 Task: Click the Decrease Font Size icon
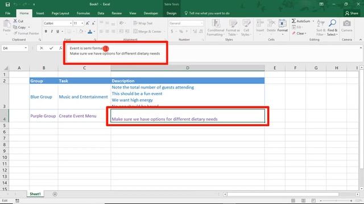[93, 23]
